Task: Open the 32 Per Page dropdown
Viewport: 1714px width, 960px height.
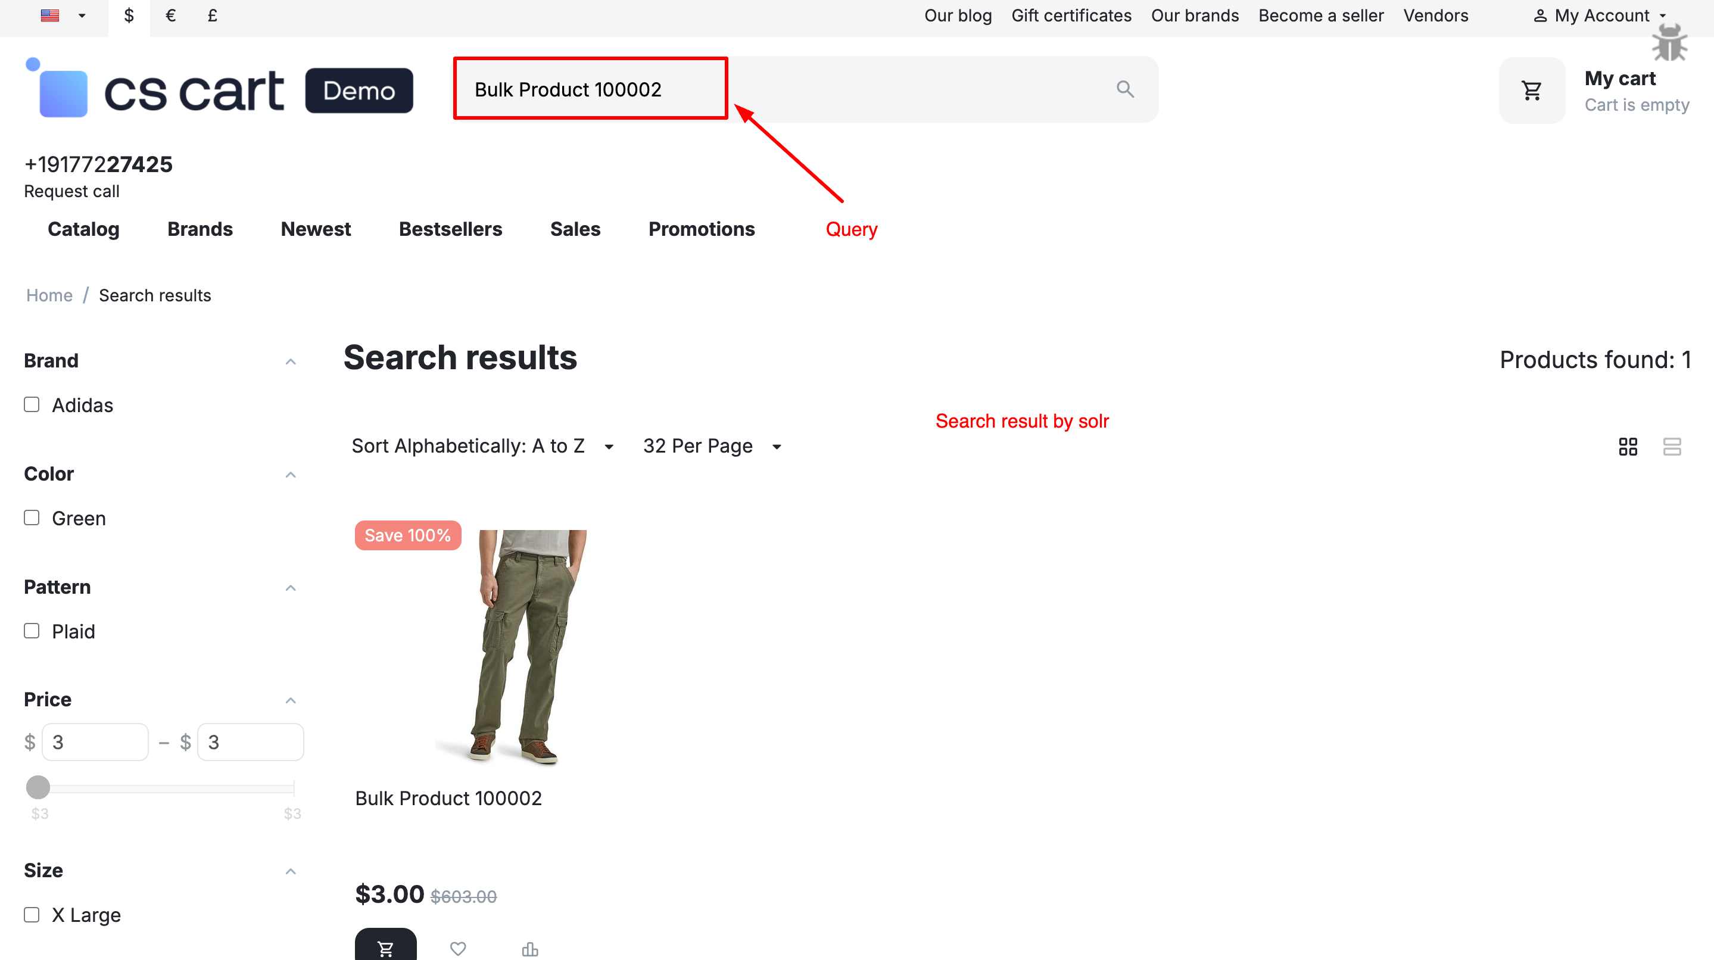Action: click(x=711, y=445)
